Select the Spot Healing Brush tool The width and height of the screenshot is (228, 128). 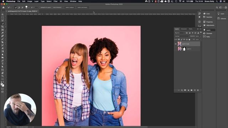point(2,36)
